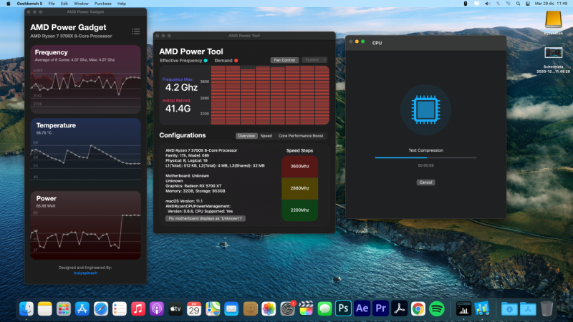The height and width of the screenshot is (322, 573).
Task: Select the 3600Mhz speed step
Action: [x=299, y=166]
